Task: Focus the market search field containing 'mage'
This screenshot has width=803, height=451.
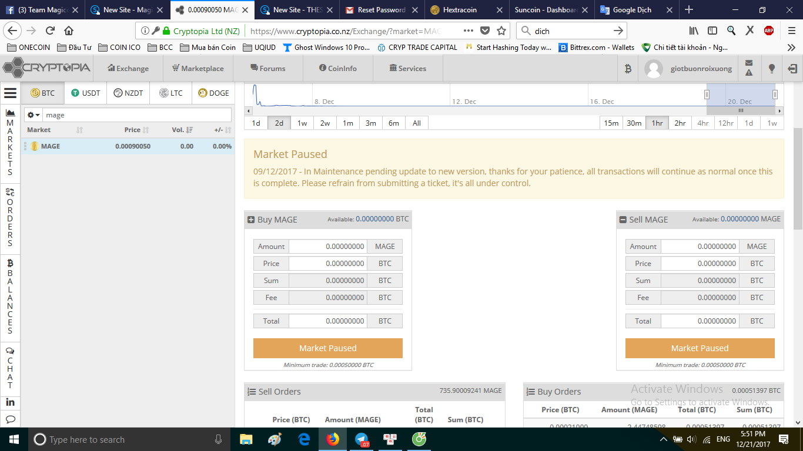Action: coord(138,115)
